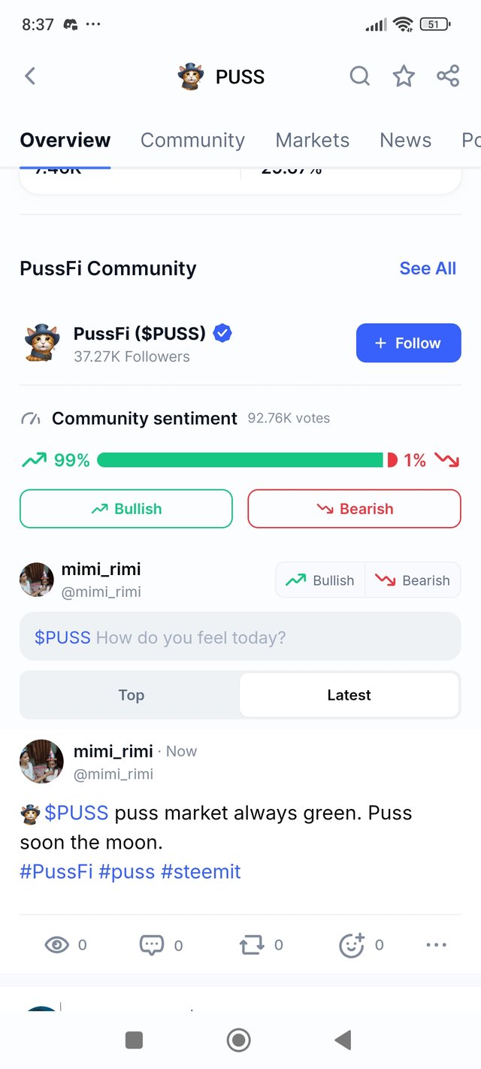The height and width of the screenshot is (1069, 481).
Task: Tap the green community sentiment bar
Action: tap(240, 460)
